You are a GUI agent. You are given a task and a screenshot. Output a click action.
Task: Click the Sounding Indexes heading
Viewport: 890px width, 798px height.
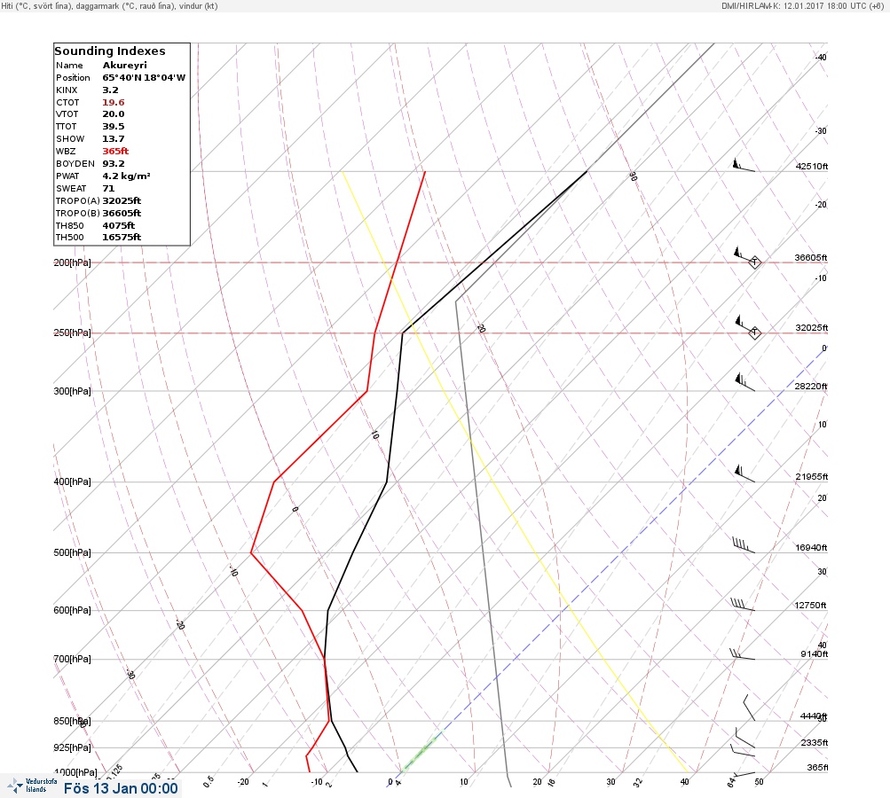click(110, 51)
